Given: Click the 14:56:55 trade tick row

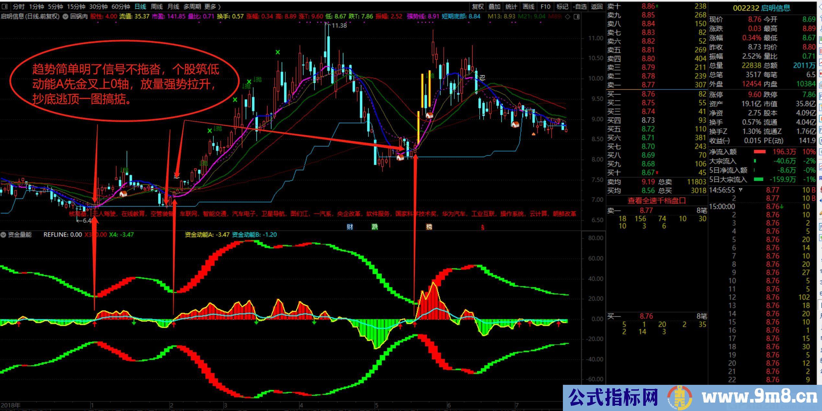Looking at the screenshot, I should [x=763, y=190].
